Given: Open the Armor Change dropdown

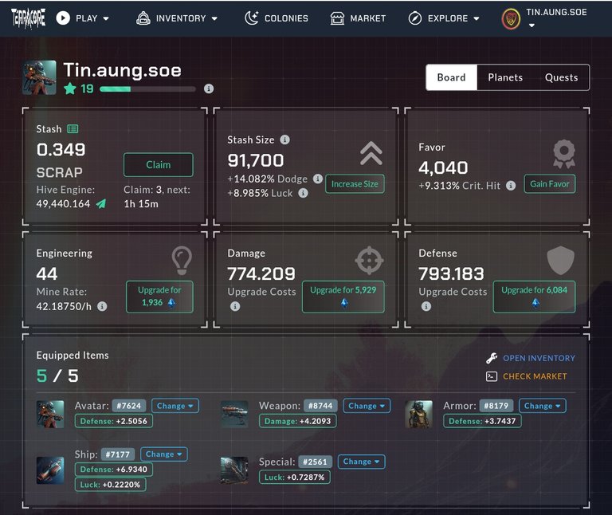Looking at the screenshot, I should 542,406.
